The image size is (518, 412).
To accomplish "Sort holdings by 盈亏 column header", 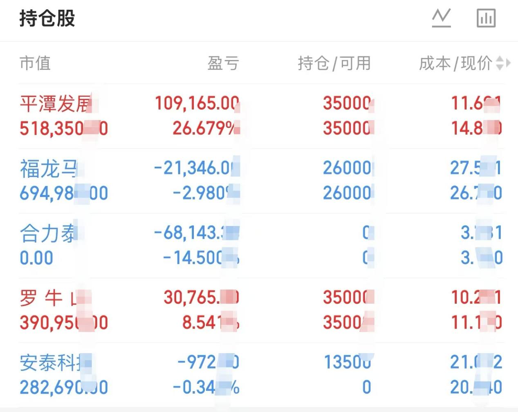I will click(223, 63).
